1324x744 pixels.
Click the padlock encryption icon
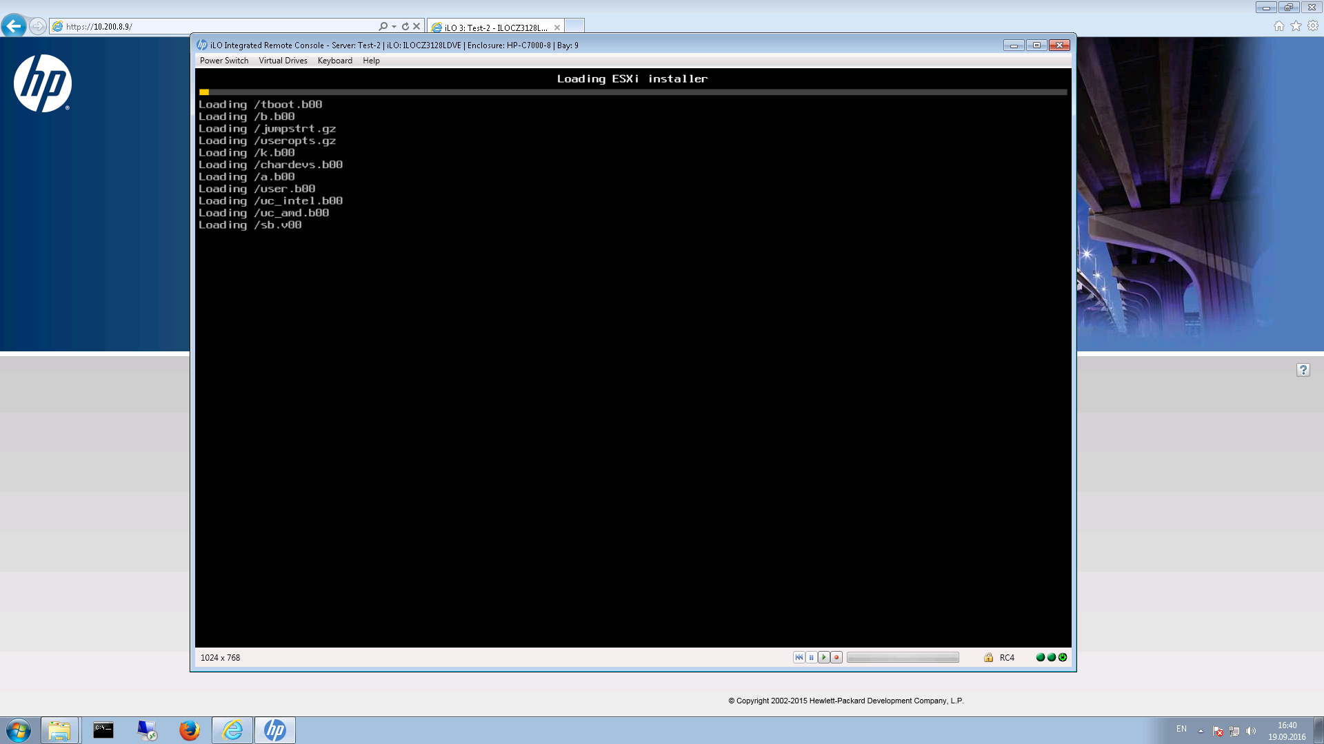click(988, 657)
